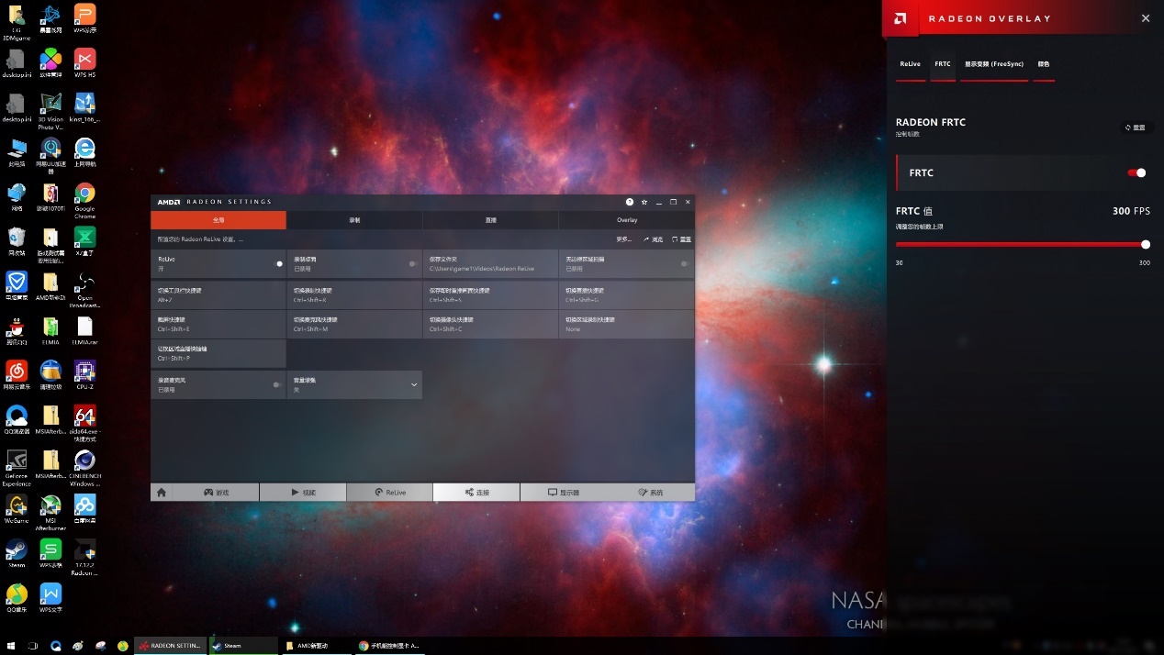This screenshot has width=1164, height=655.
Task: Click the More link in Radeon Settings
Action: [x=624, y=239]
